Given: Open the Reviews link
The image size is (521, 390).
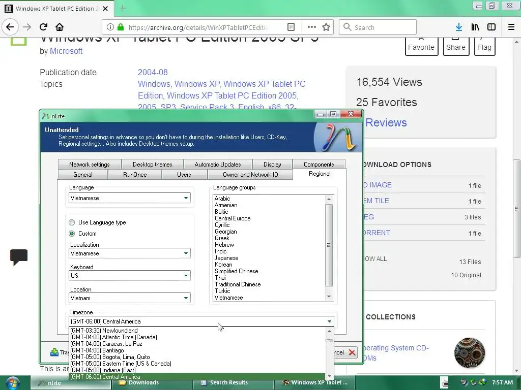Looking at the screenshot, I should point(386,123).
